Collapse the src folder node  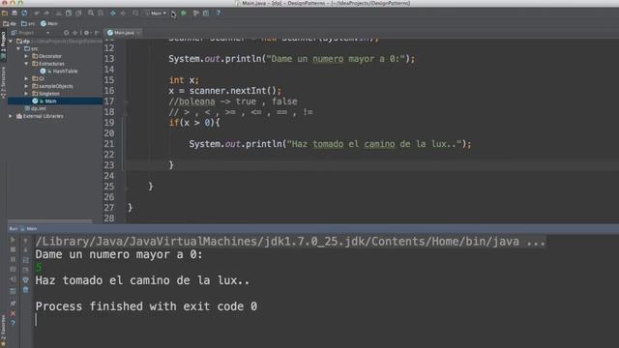point(18,48)
